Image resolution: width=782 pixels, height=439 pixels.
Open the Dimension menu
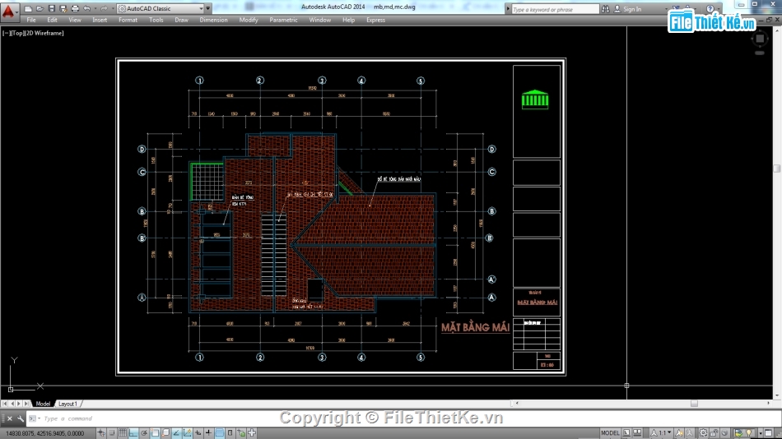[x=213, y=20]
